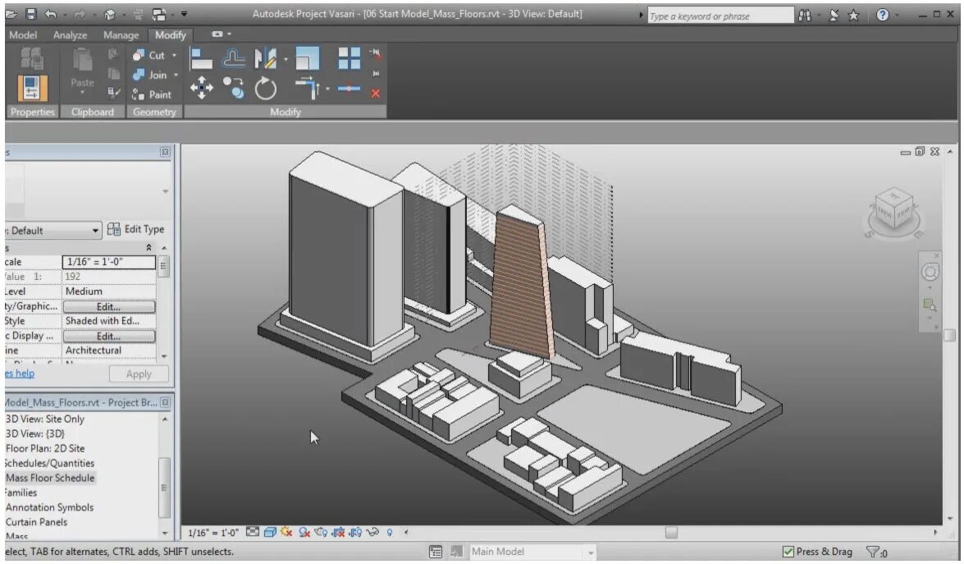Image resolution: width=964 pixels, height=564 pixels.
Task: Open the Manage ribbon tab
Action: 121,35
